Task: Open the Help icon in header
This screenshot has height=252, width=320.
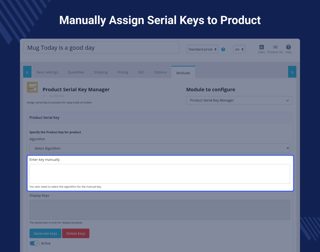Action: [x=288, y=49]
